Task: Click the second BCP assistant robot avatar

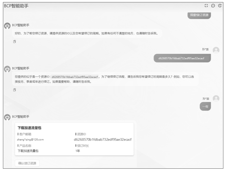Action: pyautogui.click(x=7, y=69)
